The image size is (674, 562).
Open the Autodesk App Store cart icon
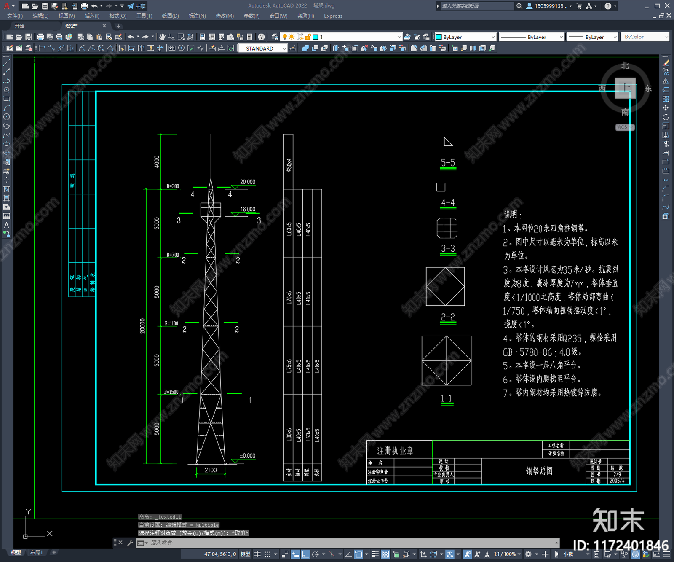coord(579,6)
